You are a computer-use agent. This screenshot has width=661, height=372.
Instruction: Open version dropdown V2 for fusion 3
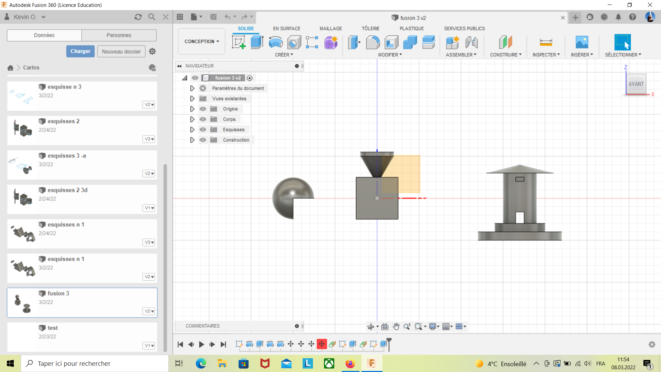pos(149,311)
